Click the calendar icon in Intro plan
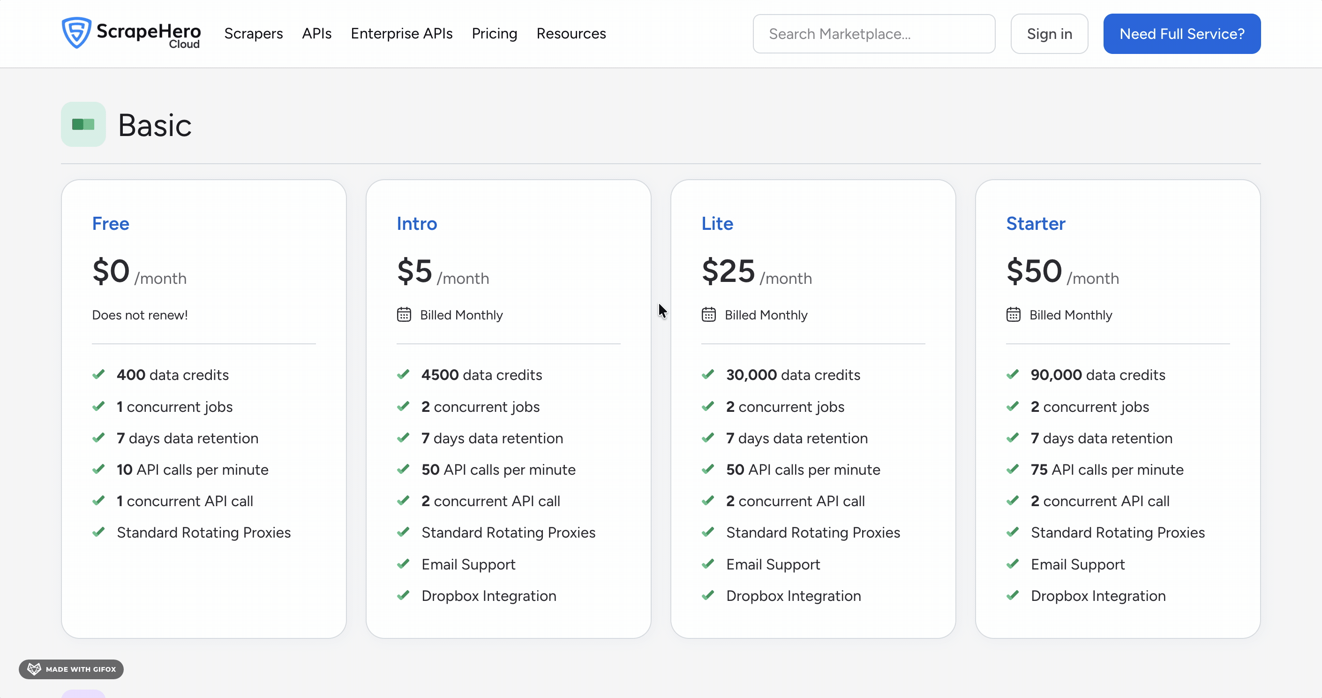 (404, 314)
